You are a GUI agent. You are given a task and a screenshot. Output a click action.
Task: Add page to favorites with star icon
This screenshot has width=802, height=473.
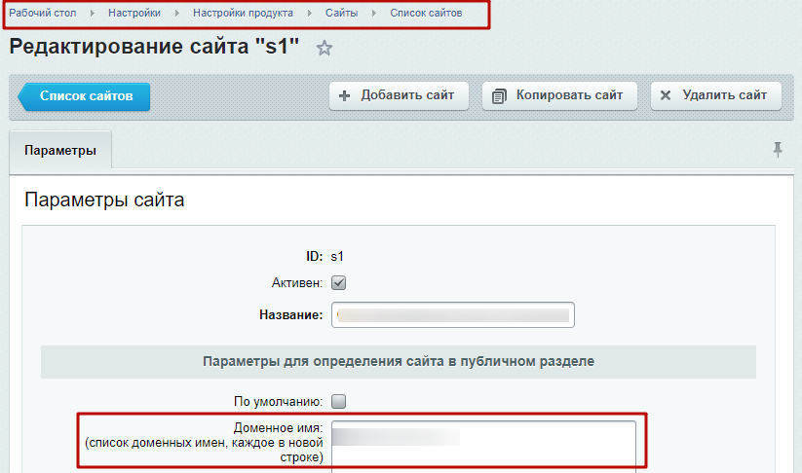tap(325, 49)
